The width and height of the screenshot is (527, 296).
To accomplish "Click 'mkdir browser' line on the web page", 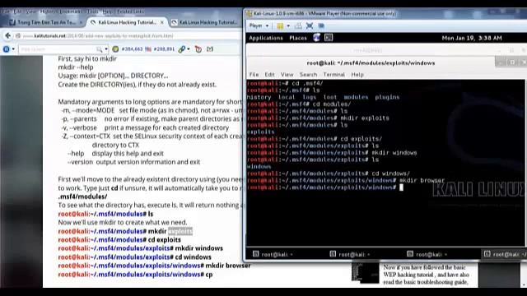I will tap(154, 266).
